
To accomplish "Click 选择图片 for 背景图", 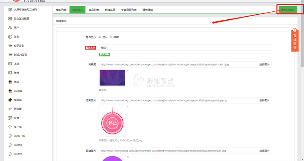I will coord(264,64).
